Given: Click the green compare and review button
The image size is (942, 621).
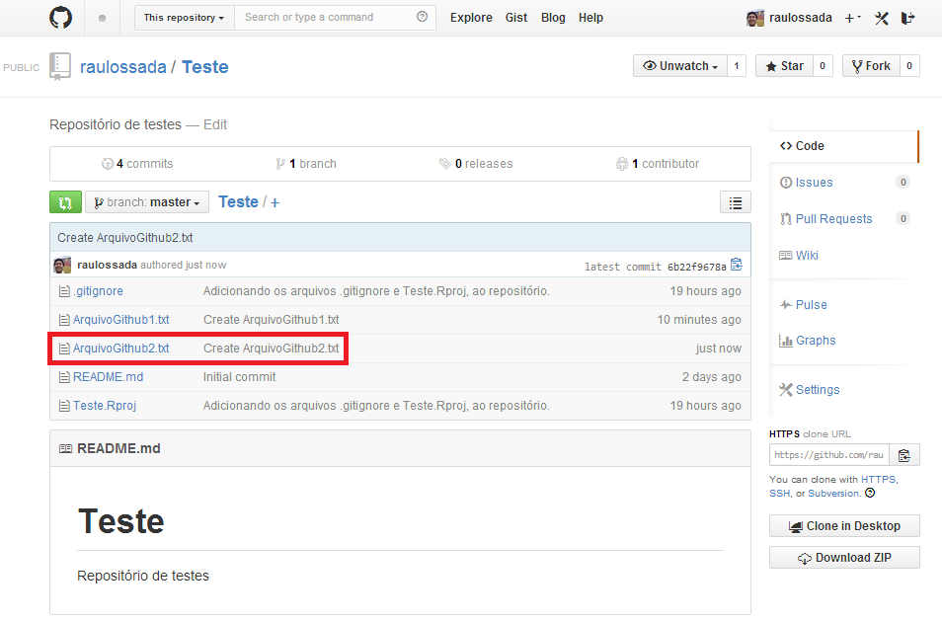Looking at the screenshot, I should pos(65,202).
